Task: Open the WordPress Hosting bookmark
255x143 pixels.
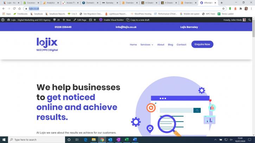Action: pos(141,14)
